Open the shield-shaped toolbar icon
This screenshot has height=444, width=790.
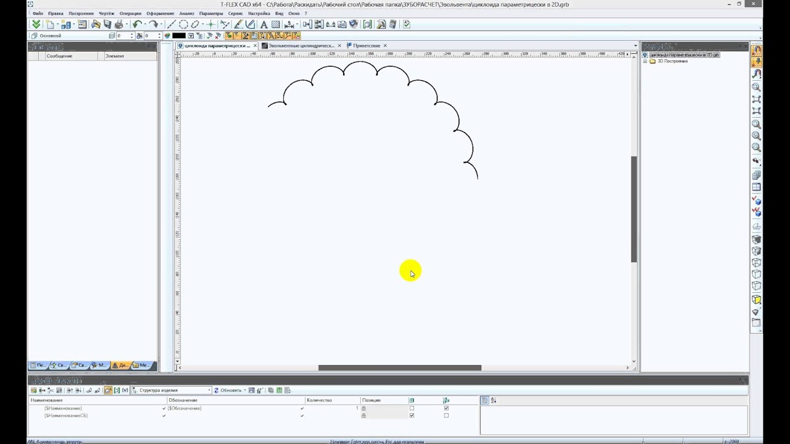coord(354,24)
